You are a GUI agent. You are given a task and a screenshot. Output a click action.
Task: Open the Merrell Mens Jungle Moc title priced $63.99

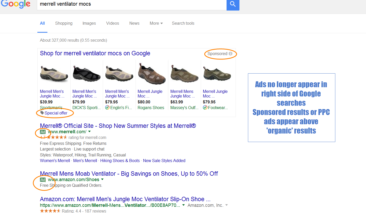(182, 94)
